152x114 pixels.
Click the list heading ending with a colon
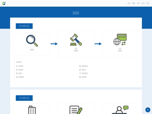pyautogui.click(x=19, y=62)
